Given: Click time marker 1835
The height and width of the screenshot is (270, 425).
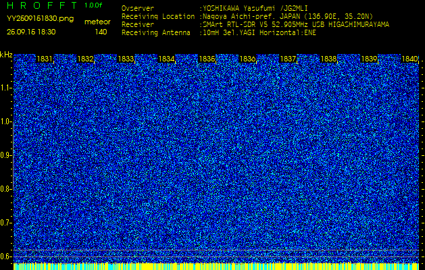Looking at the screenshot, I should tap(207, 59).
